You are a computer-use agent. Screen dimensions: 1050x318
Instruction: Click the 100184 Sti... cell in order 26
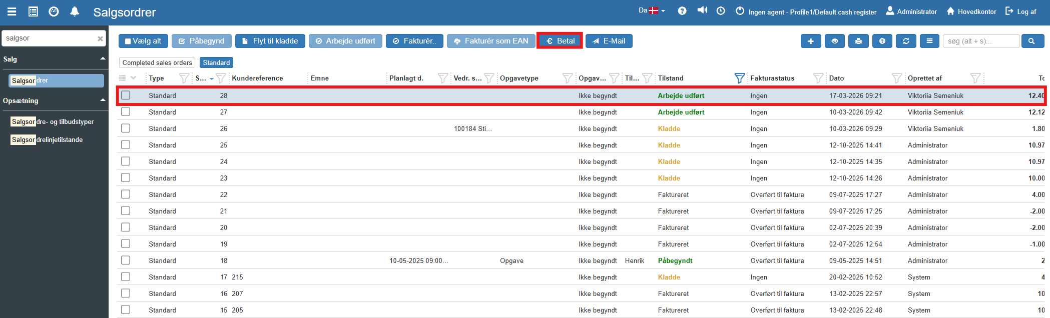(x=473, y=128)
